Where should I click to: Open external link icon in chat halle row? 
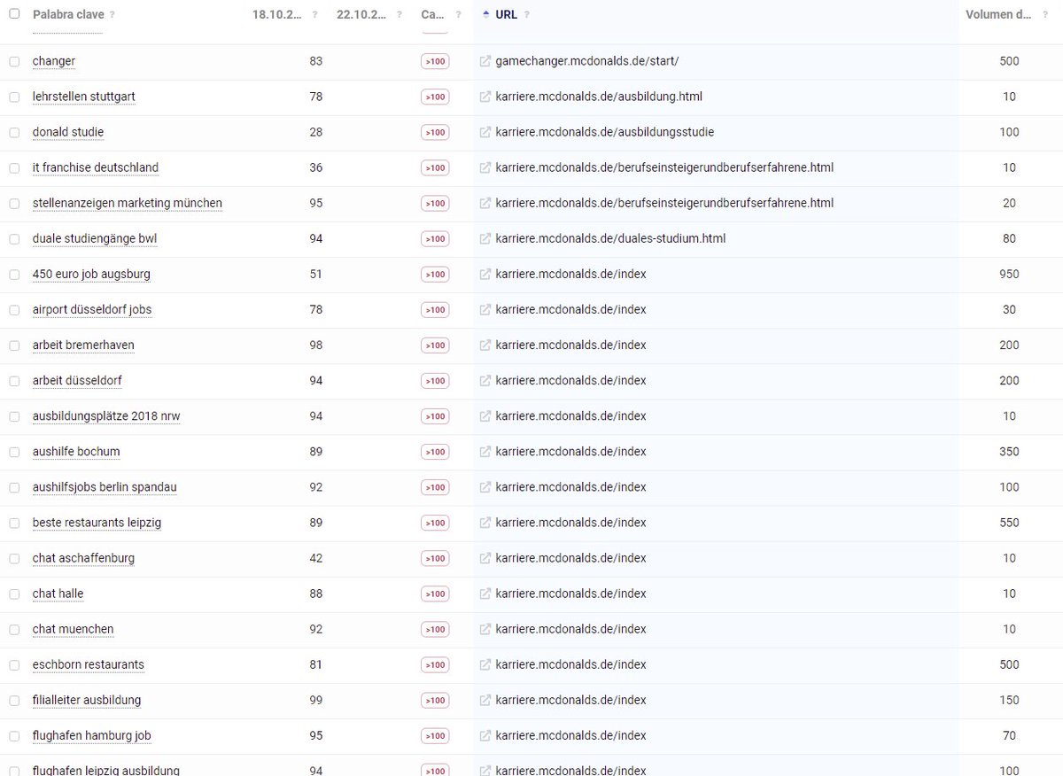click(485, 594)
